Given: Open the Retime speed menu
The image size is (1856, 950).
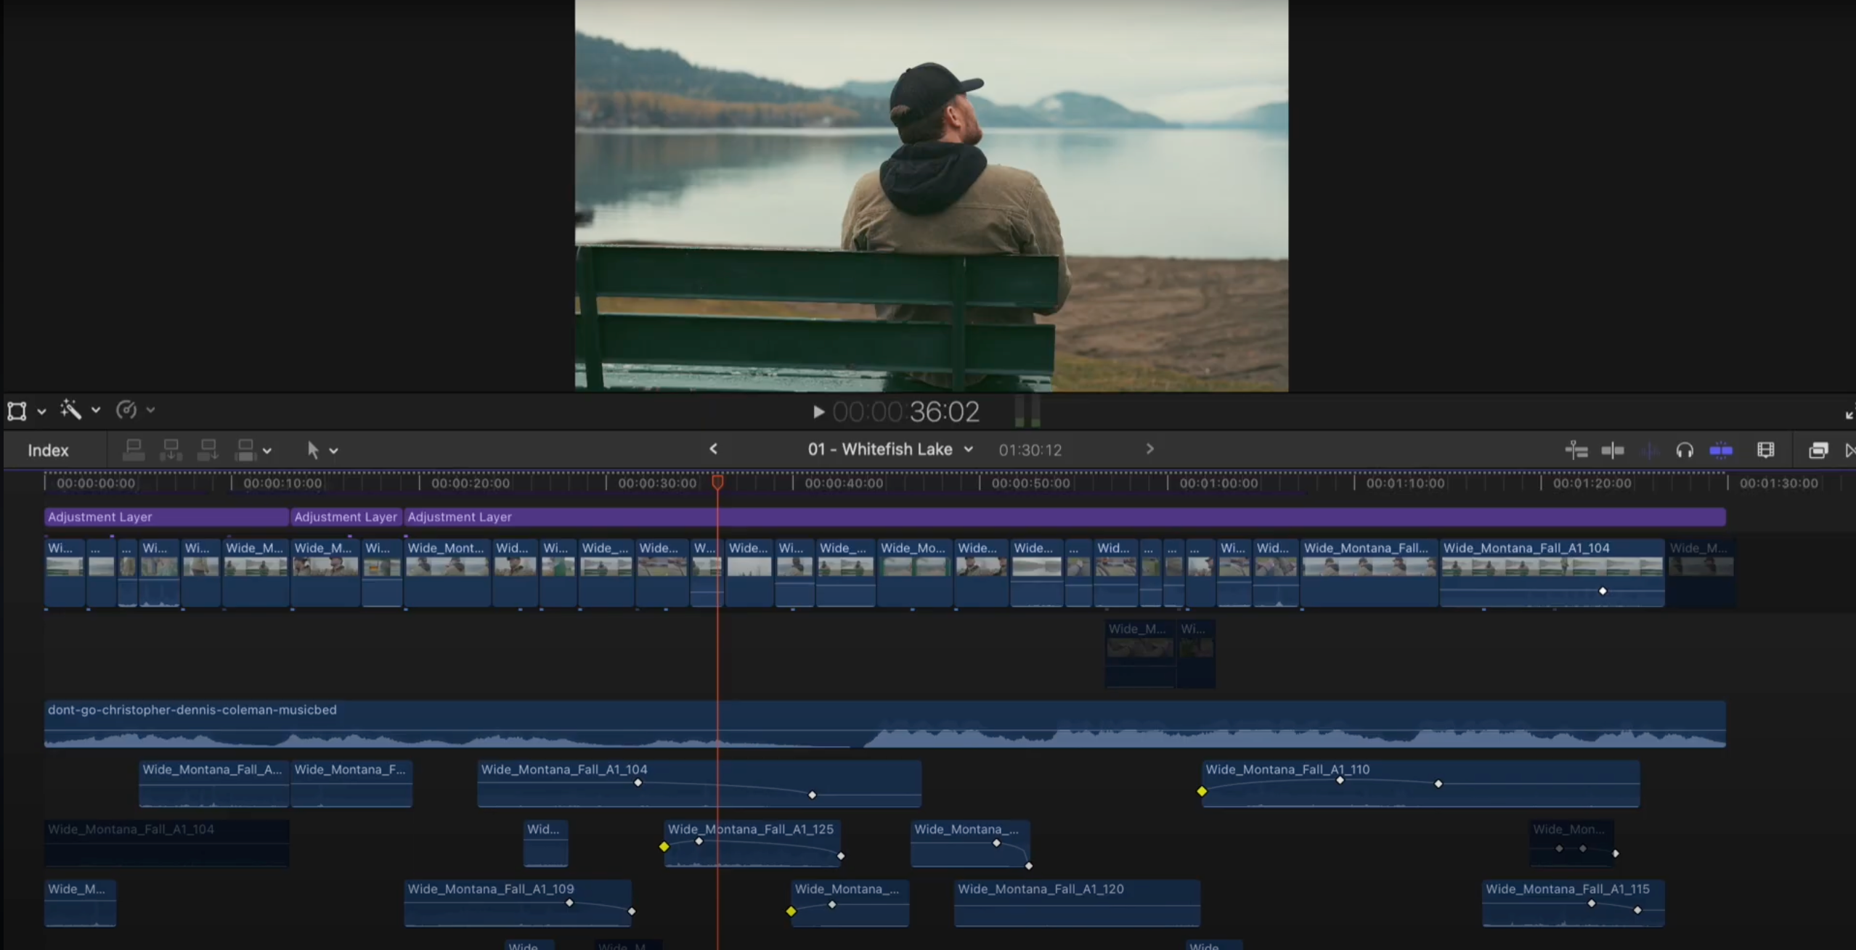Looking at the screenshot, I should point(127,410).
